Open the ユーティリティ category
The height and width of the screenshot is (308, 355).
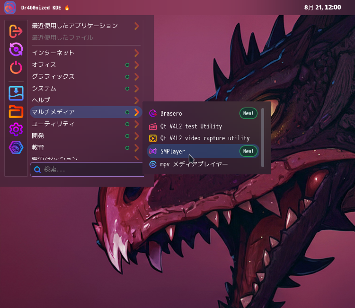point(86,124)
